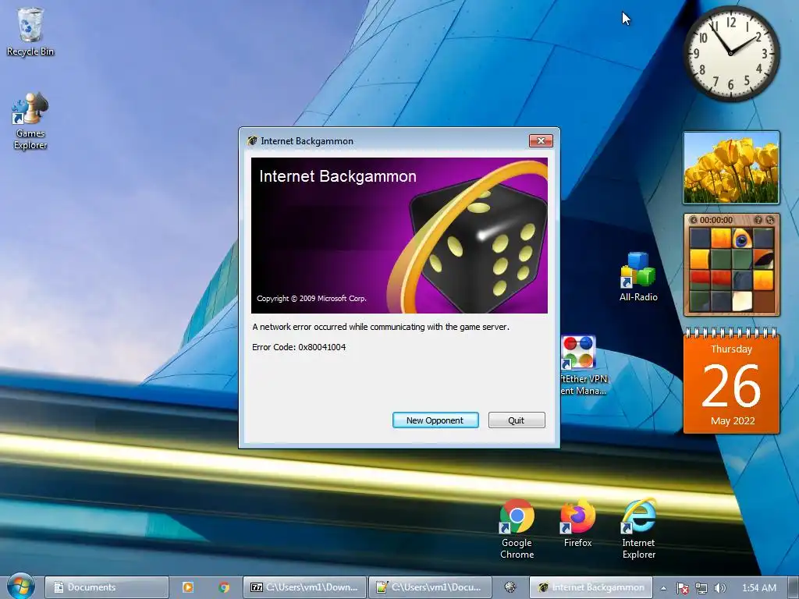
Task: Select the Games Explorer desktop shortcut
Action: [30, 121]
